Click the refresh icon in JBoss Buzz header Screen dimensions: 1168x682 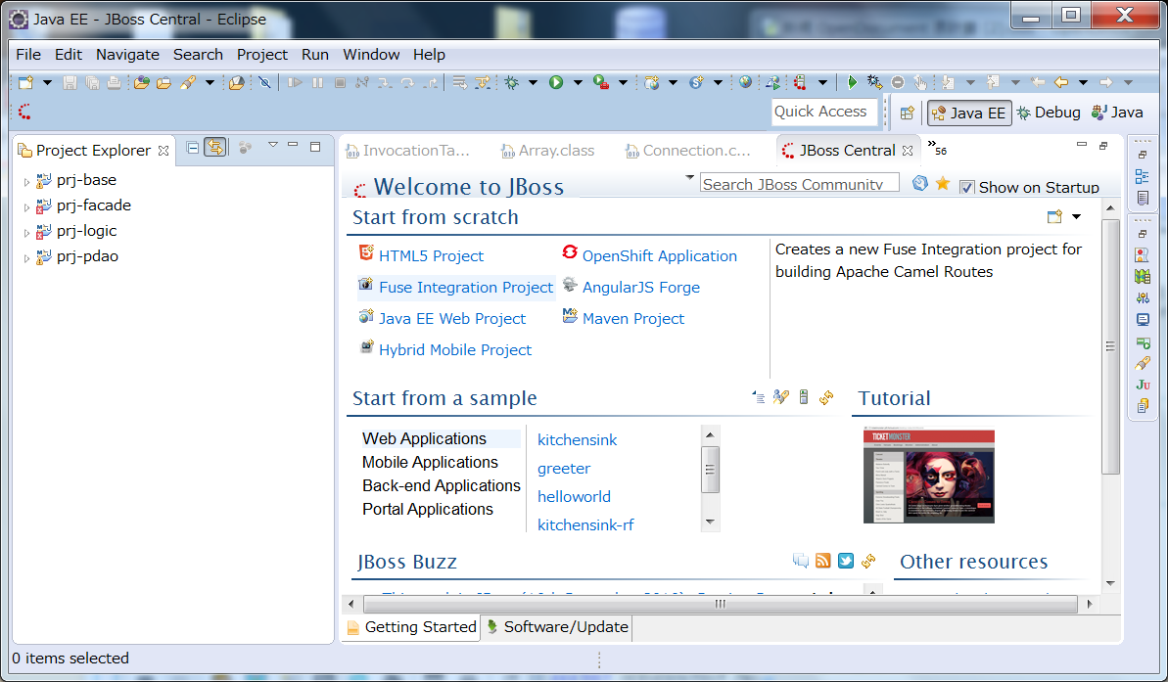point(867,561)
